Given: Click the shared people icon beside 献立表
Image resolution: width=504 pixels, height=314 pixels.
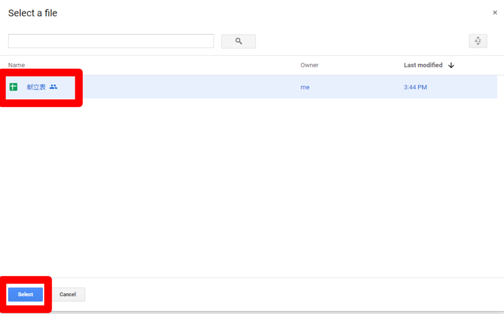Looking at the screenshot, I should pos(54,87).
